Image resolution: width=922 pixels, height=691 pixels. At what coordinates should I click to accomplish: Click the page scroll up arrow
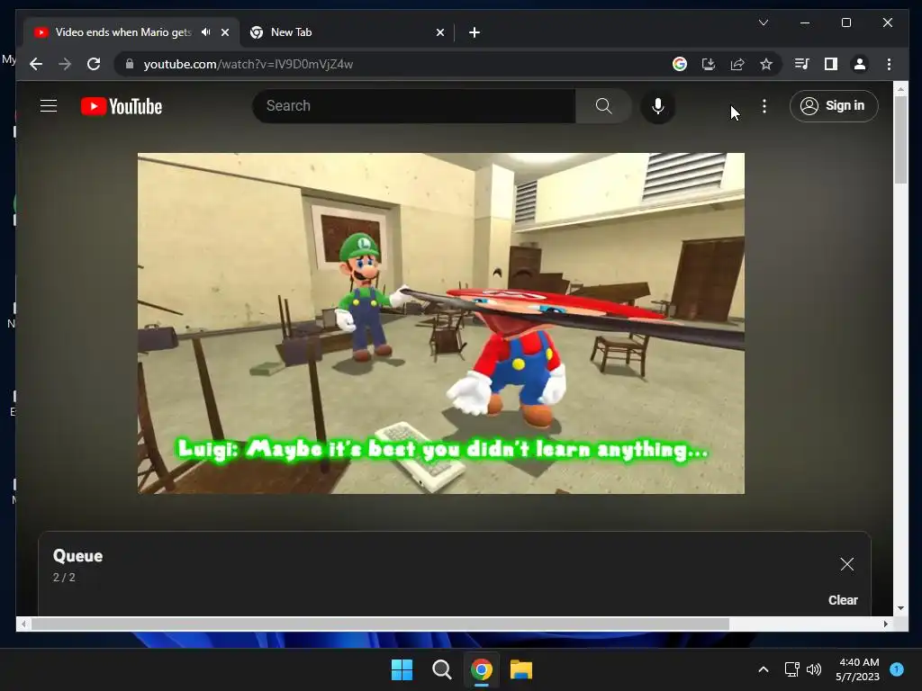coord(900,89)
